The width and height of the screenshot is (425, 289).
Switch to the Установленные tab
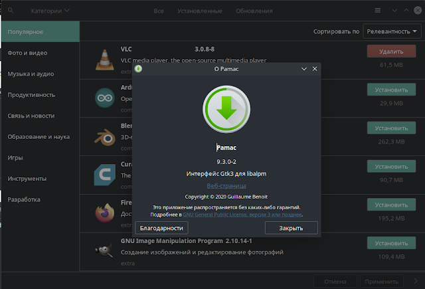coord(200,11)
